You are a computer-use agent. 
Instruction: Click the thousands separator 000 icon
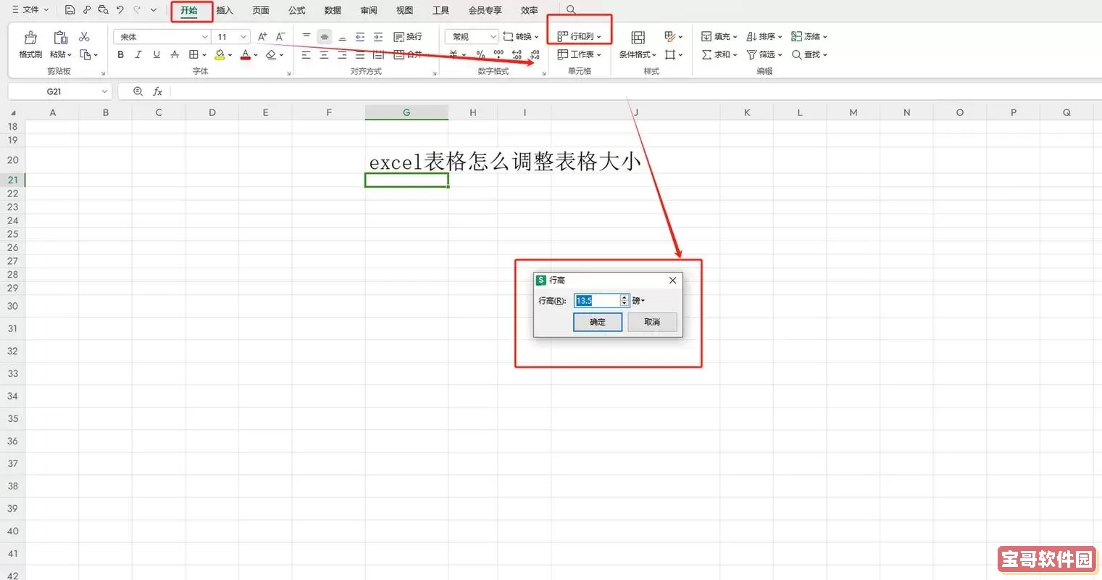coord(498,54)
